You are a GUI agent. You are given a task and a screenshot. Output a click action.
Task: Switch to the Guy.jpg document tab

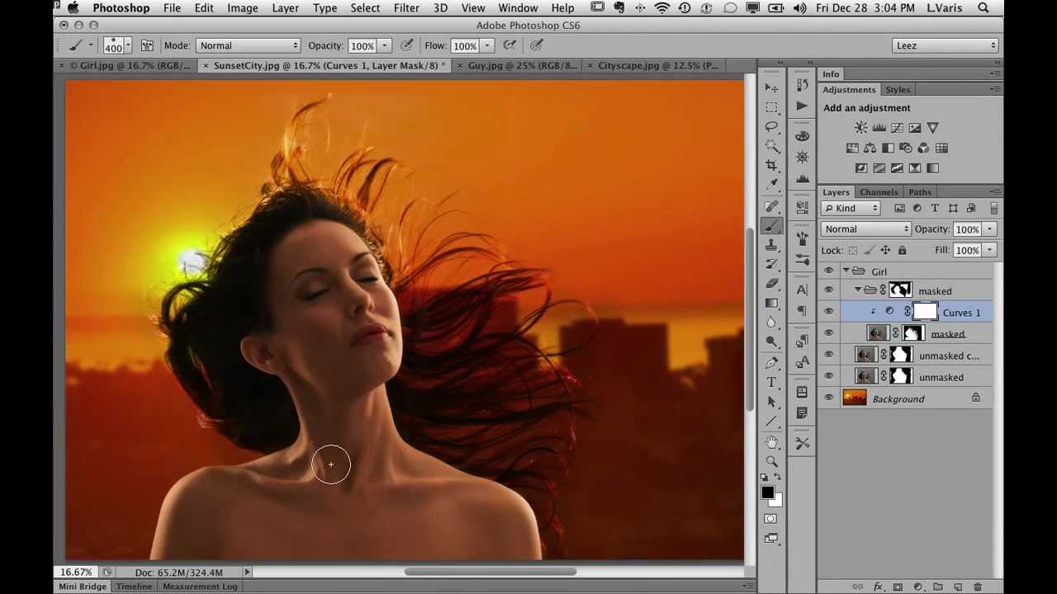point(522,65)
